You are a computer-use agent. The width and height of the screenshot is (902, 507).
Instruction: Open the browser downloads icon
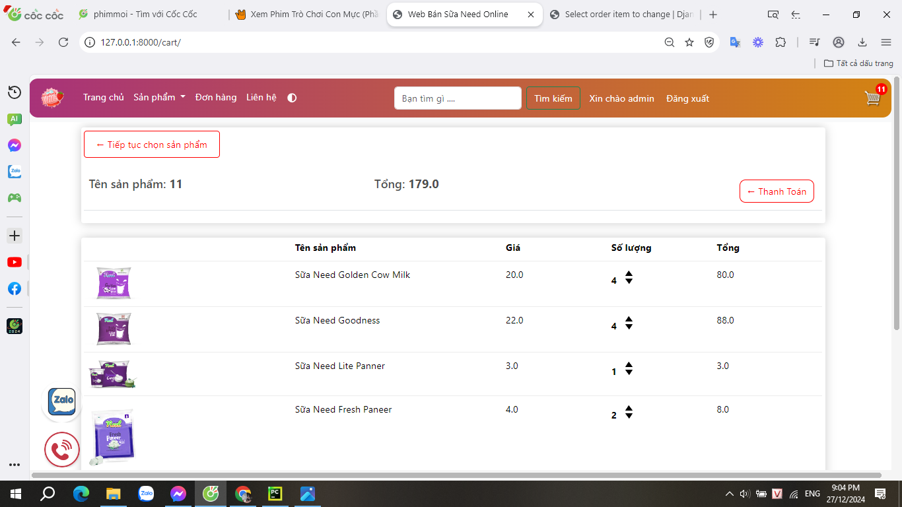click(862, 42)
